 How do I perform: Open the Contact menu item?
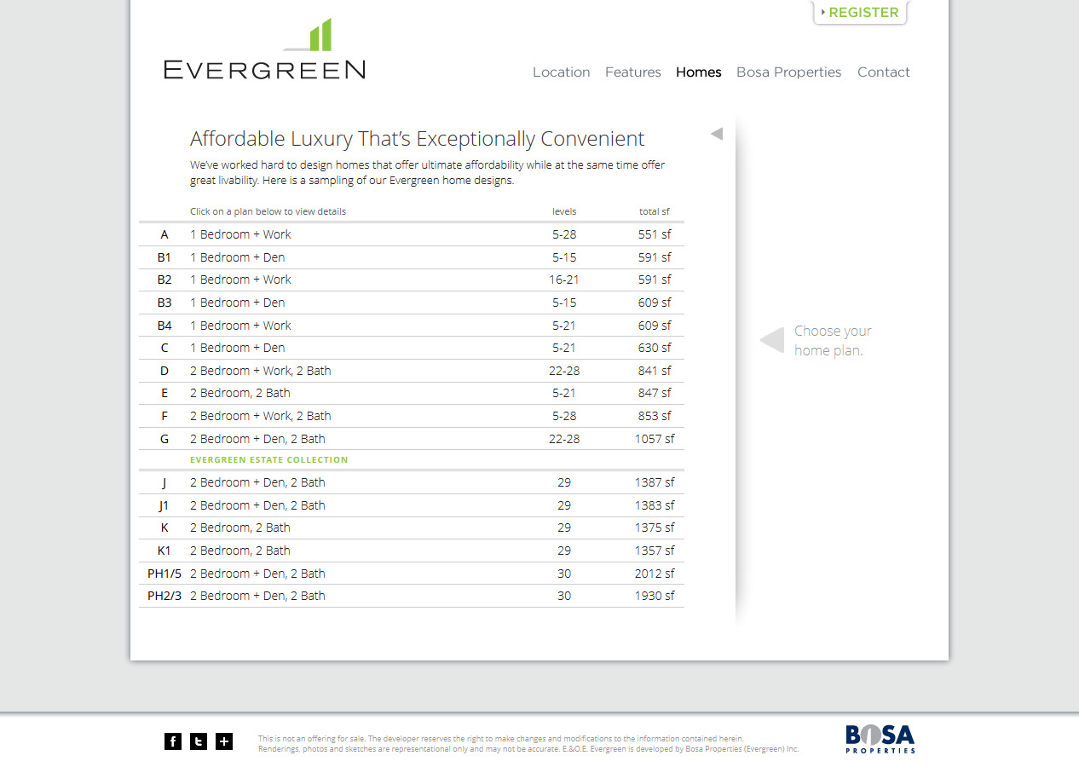[884, 72]
